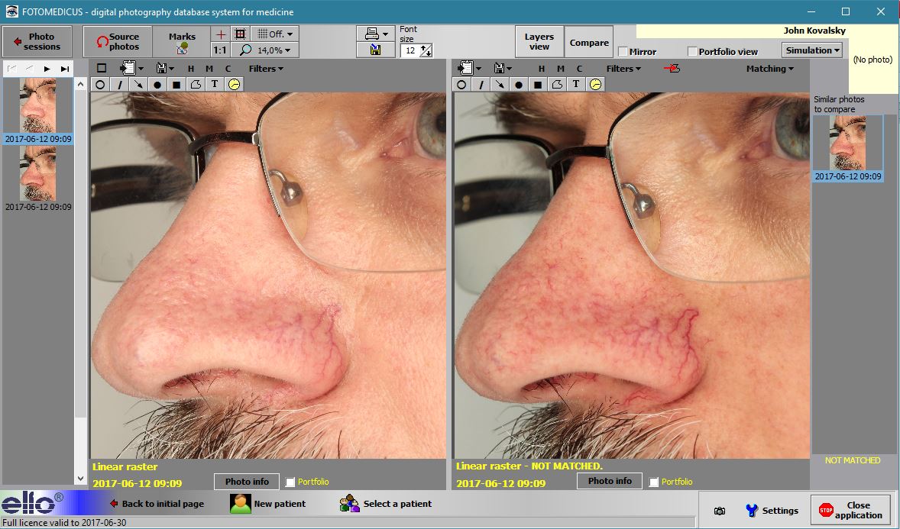Viewport: 900px width, 529px height.
Task: Tick the Portfolio checkbox under left photo
Action: 290,482
